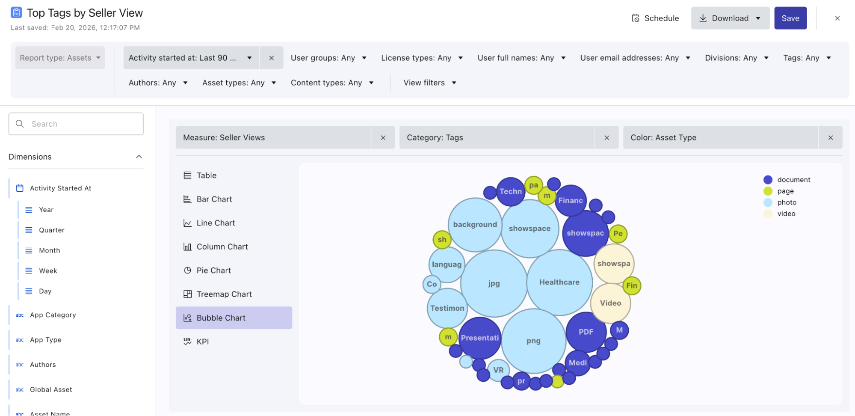The height and width of the screenshot is (416, 855).
Task: Click the Pie Chart icon
Action: [x=187, y=270]
